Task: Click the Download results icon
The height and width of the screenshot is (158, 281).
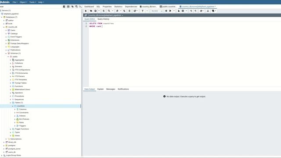Action: (x=208, y=11)
